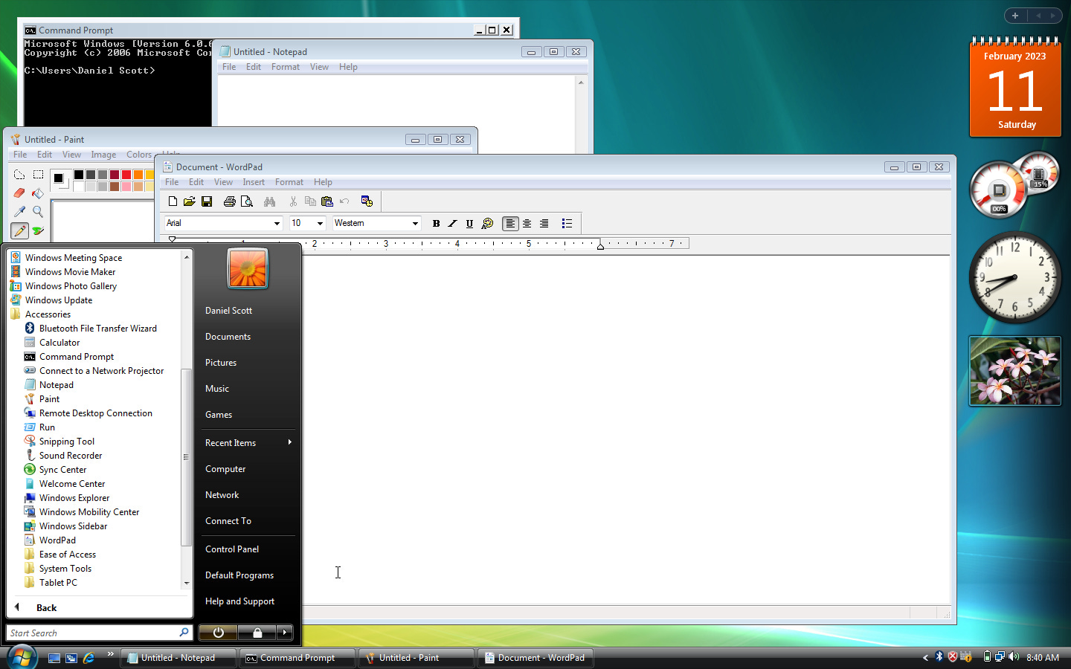The width and height of the screenshot is (1071, 669).
Task: Select Paint's Eraser tool
Action: pyautogui.click(x=19, y=193)
